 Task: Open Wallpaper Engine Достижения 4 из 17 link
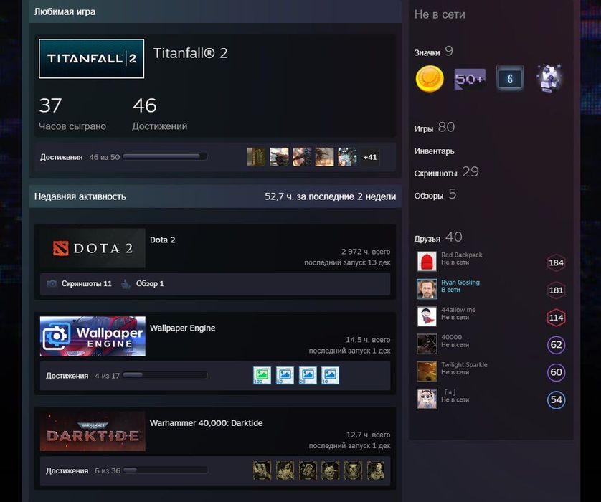[82, 376]
